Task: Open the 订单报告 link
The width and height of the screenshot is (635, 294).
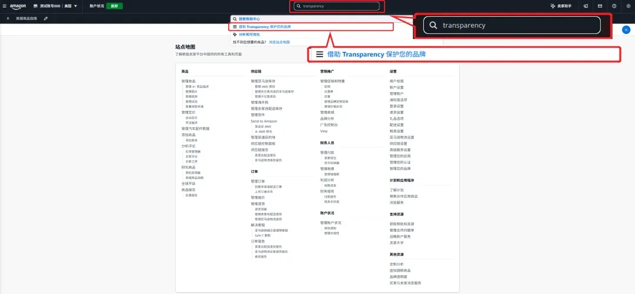Action: tap(258, 241)
